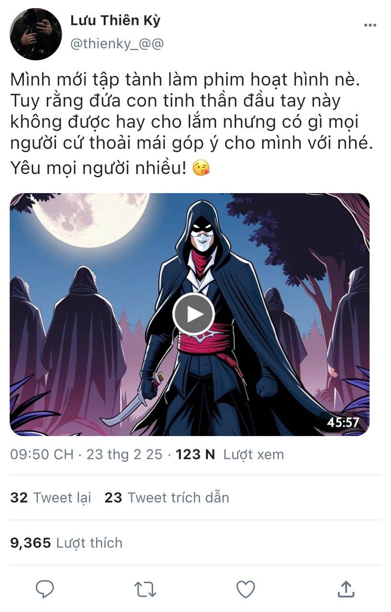Tap the reply speech bubble icon

click(x=45, y=589)
